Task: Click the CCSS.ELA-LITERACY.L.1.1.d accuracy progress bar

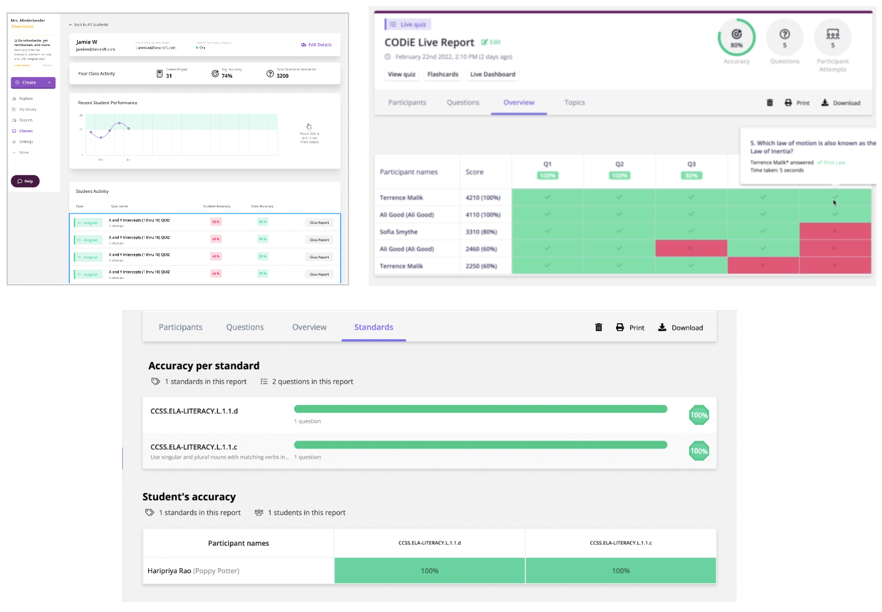Action: (480, 409)
